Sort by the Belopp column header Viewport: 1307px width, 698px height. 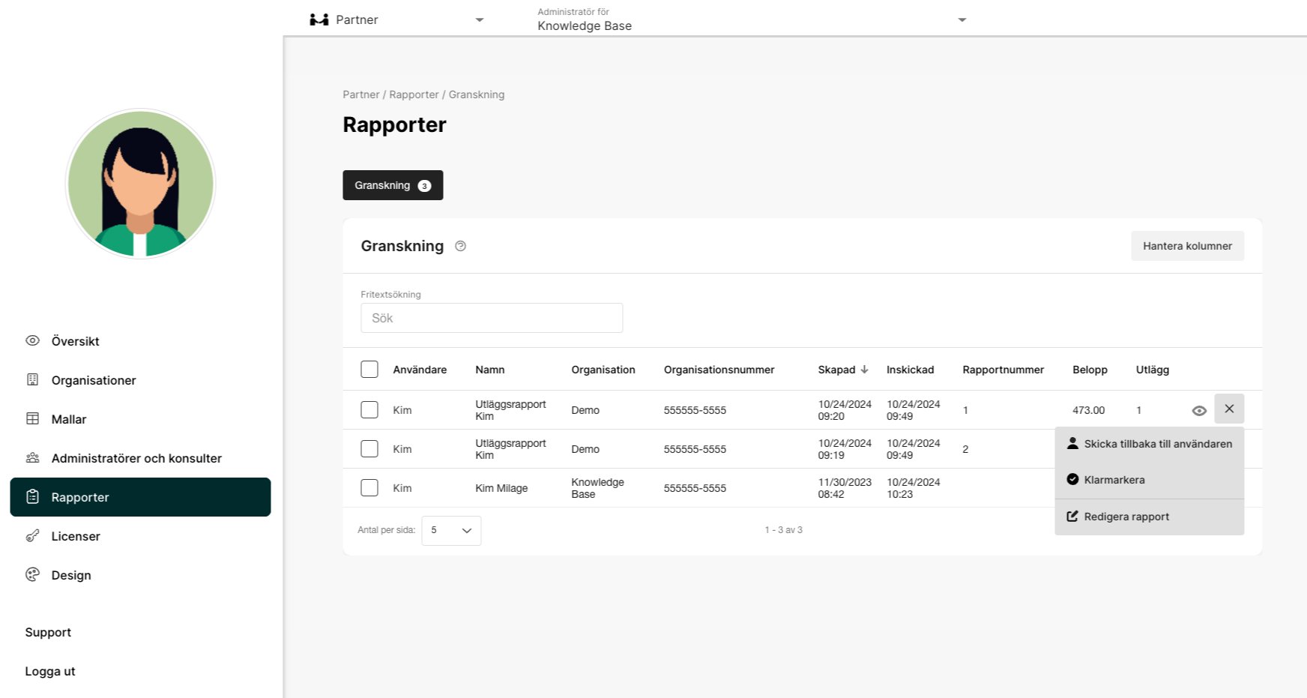click(x=1090, y=370)
